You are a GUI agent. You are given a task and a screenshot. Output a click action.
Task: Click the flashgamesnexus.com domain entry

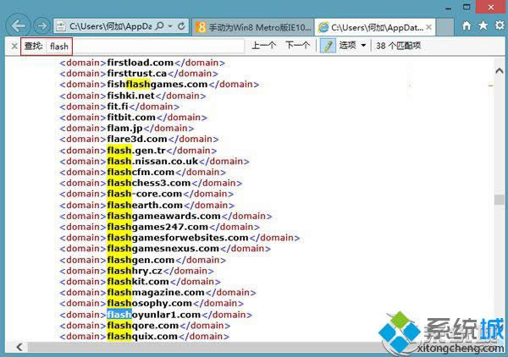[x=165, y=249]
